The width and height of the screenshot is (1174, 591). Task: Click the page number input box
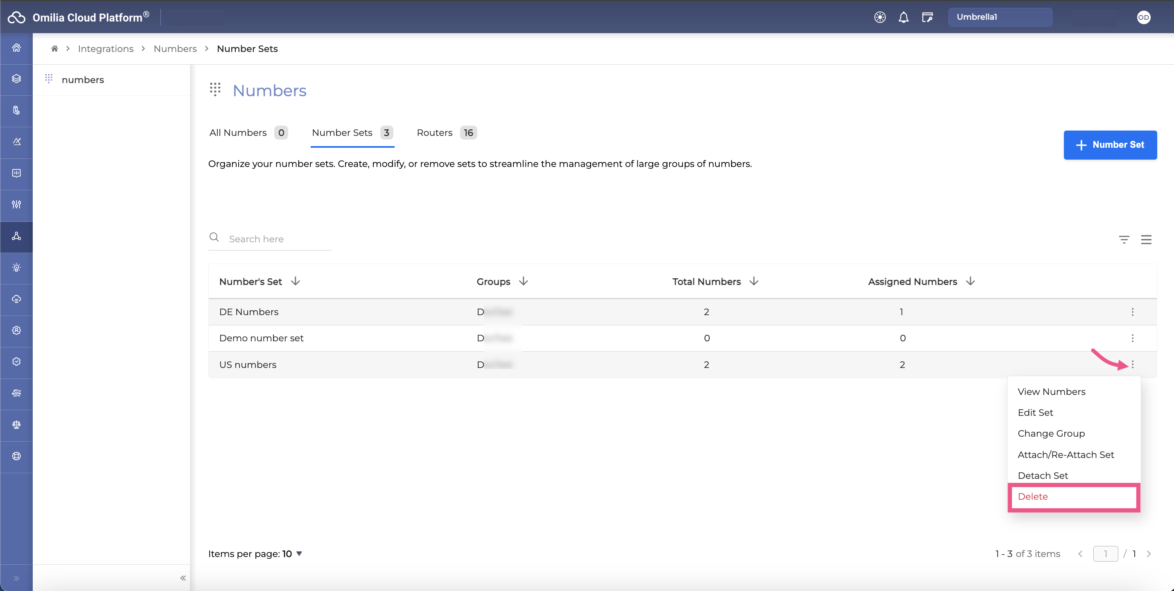pos(1105,554)
